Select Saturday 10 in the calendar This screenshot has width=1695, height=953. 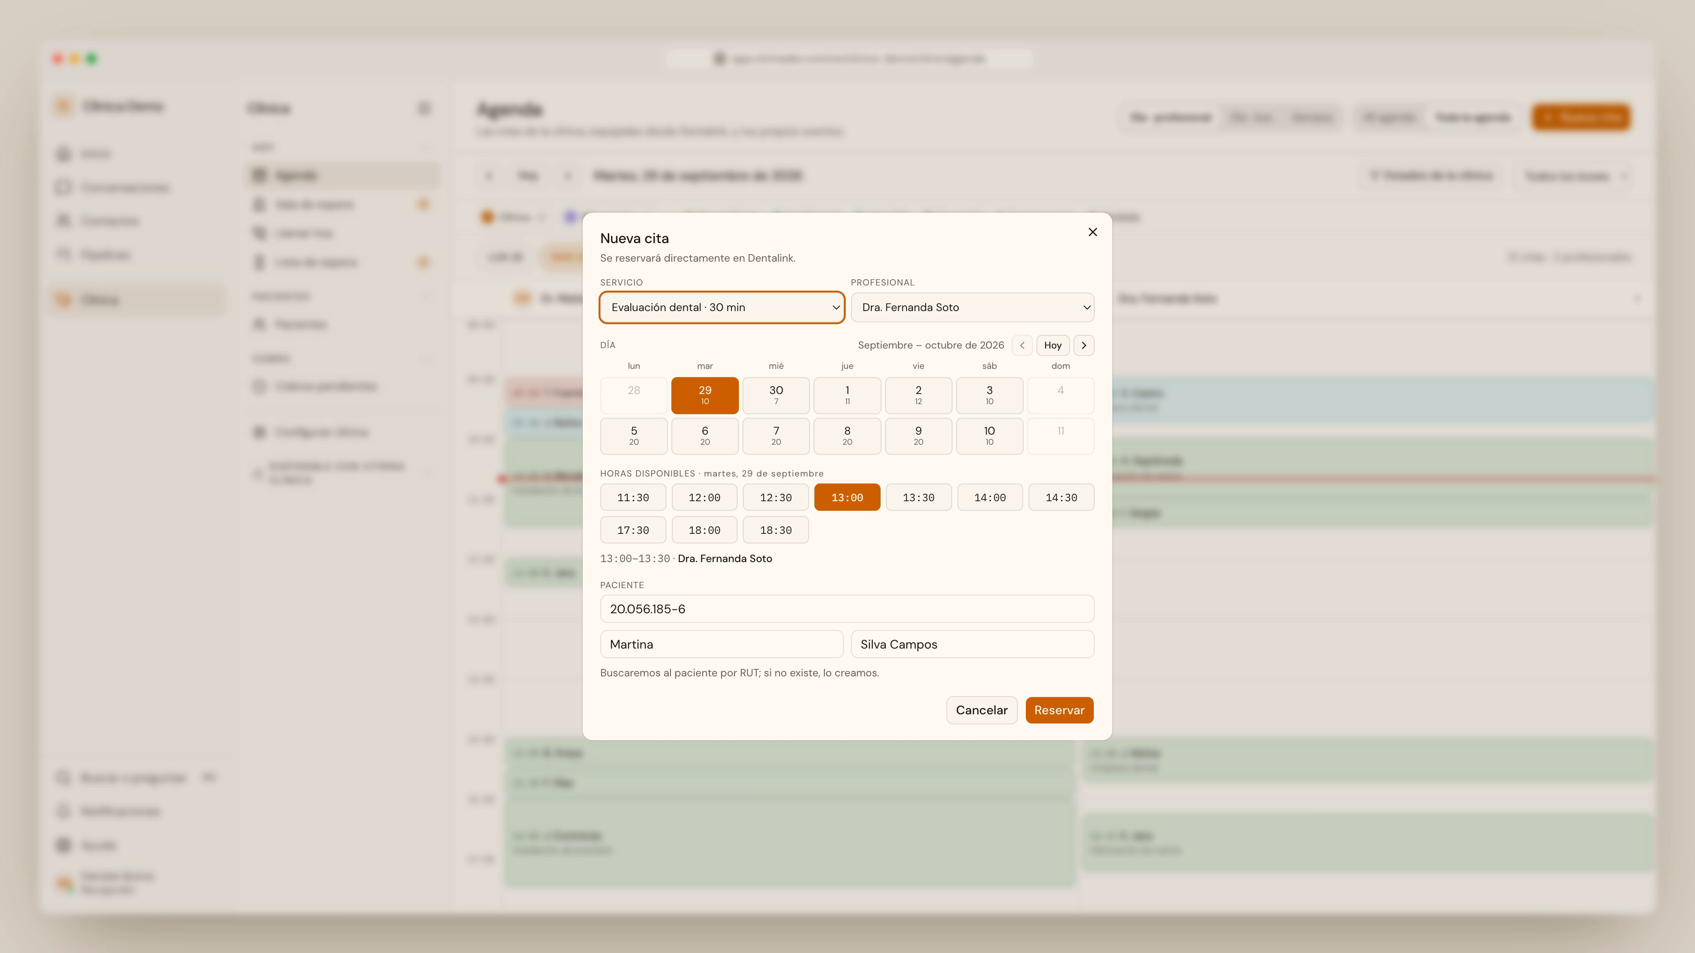click(989, 436)
